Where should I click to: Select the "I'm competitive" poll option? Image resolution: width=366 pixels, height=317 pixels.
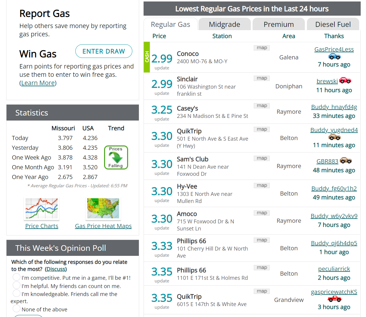(17, 277)
